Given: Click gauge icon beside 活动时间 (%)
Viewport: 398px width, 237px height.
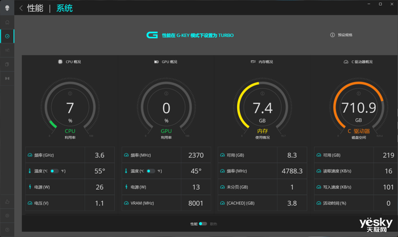Looking at the screenshot, I should [318, 203].
